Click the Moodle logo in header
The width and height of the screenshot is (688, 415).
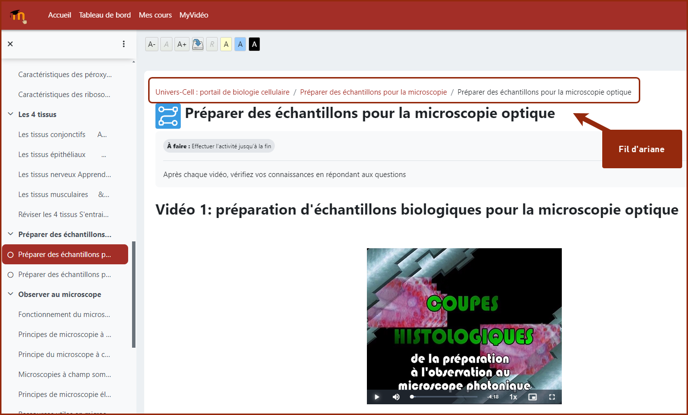18,16
